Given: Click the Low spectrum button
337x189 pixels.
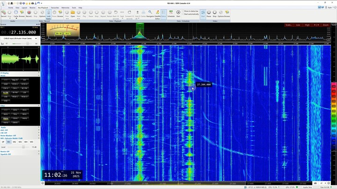Looking at the screenshot, I should click(x=298, y=25).
